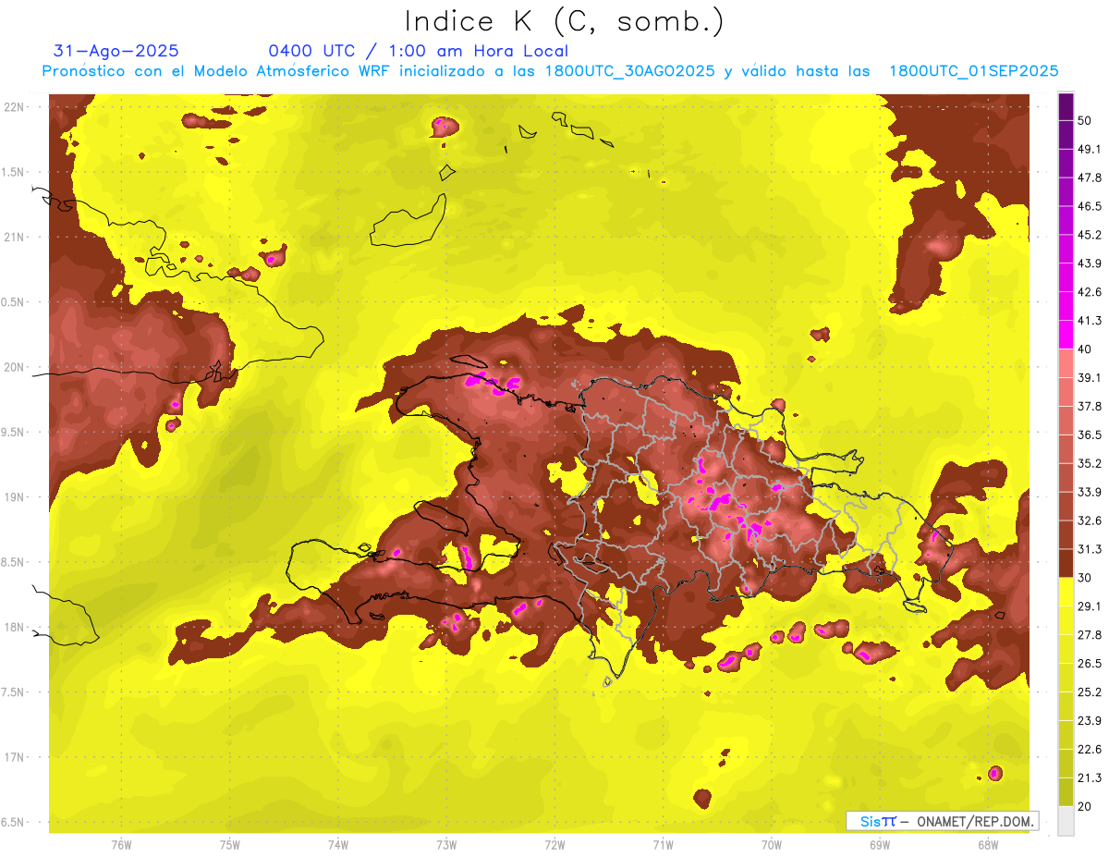Click the 'ONAMET/REP.DOM.' credit label

click(x=974, y=821)
